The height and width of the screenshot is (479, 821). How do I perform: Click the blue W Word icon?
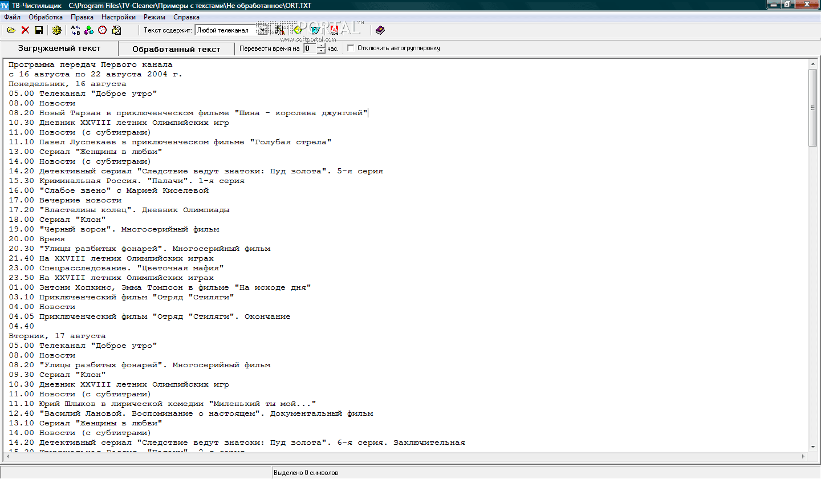coord(315,30)
